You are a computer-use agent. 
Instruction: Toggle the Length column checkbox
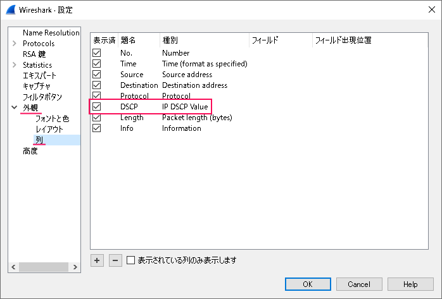pyautogui.click(x=97, y=118)
